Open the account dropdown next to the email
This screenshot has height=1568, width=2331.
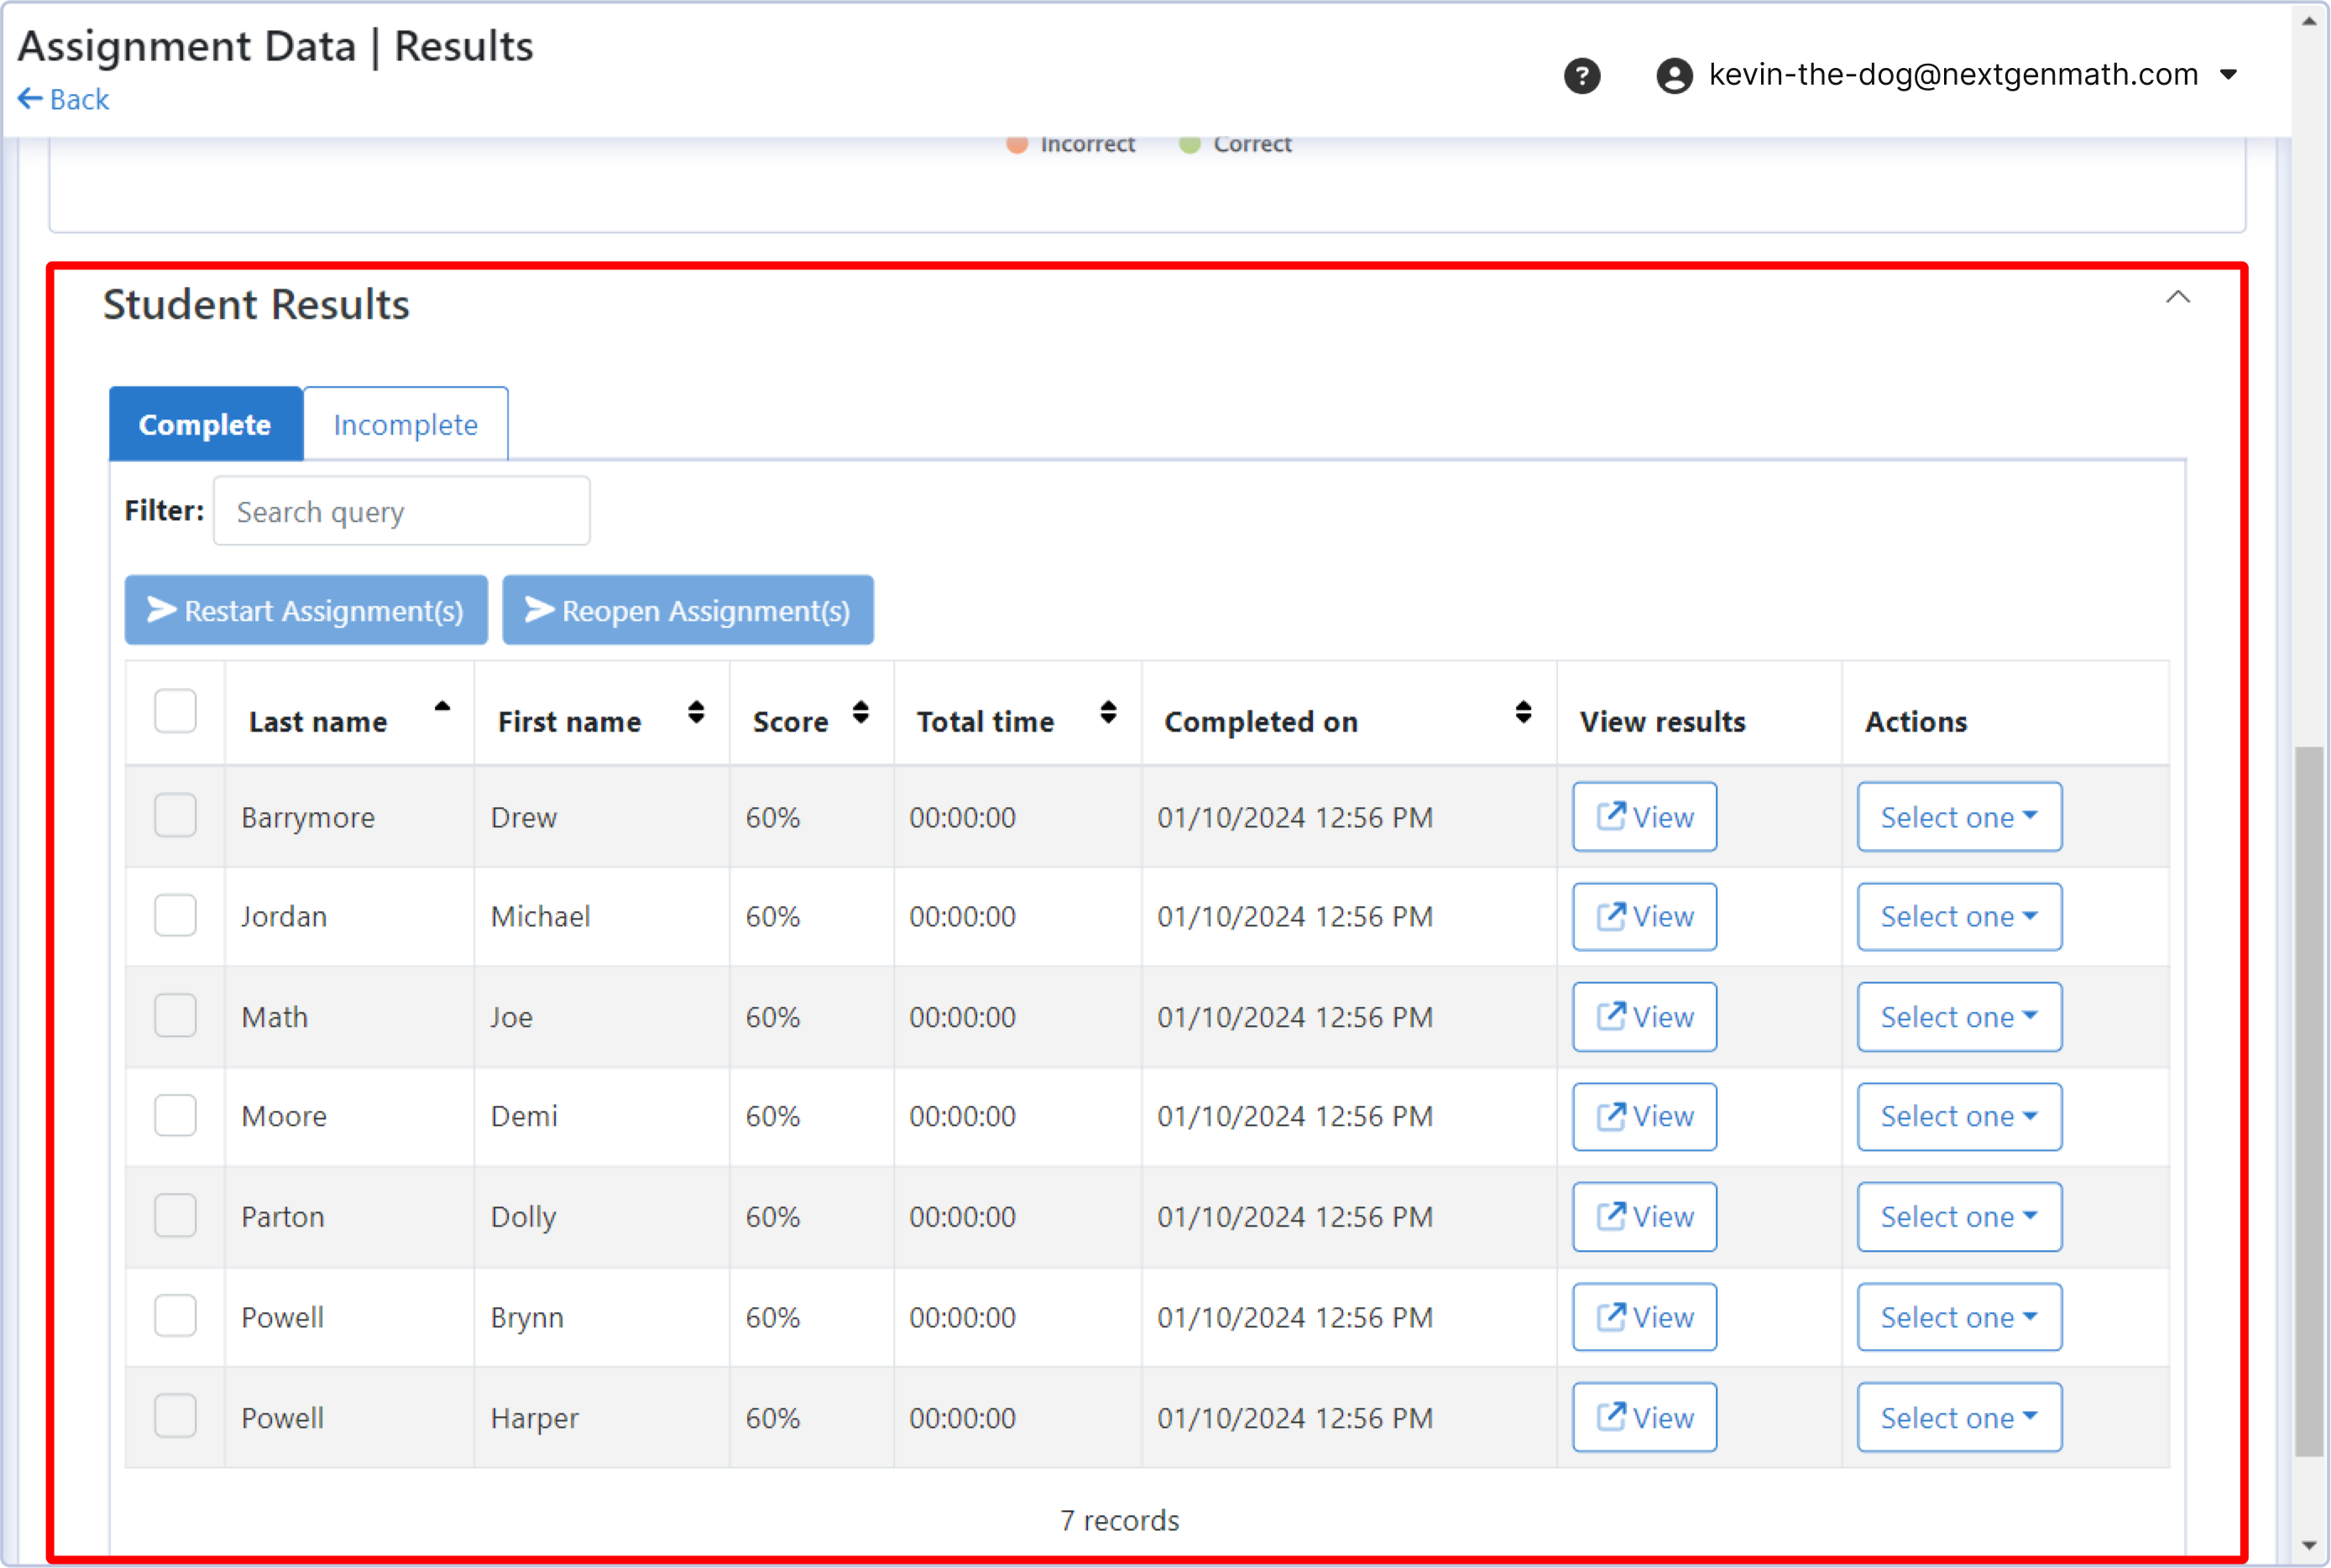[x=2229, y=75]
